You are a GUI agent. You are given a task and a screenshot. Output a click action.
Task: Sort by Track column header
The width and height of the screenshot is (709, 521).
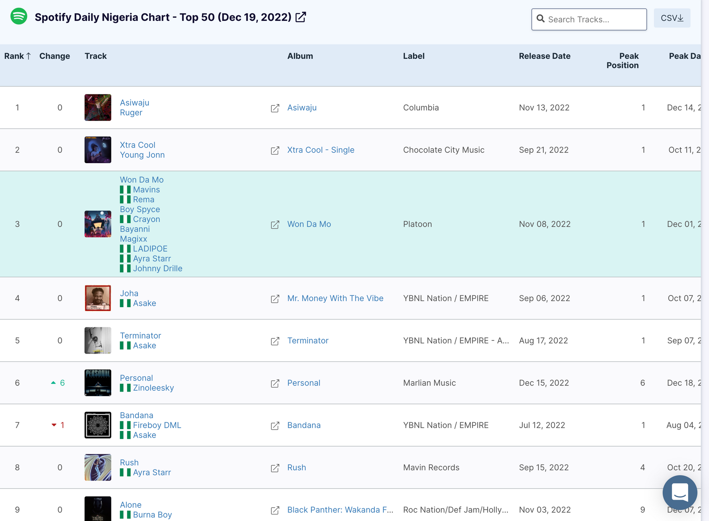(96, 56)
